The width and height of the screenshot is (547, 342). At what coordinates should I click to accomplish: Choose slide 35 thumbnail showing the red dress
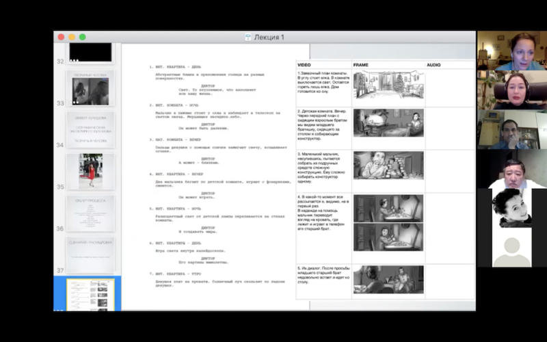pyautogui.click(x=90, y=171)
